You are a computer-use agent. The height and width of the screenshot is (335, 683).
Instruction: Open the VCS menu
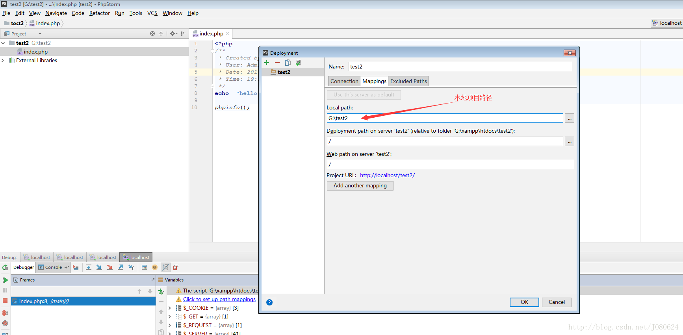[152, 13]
